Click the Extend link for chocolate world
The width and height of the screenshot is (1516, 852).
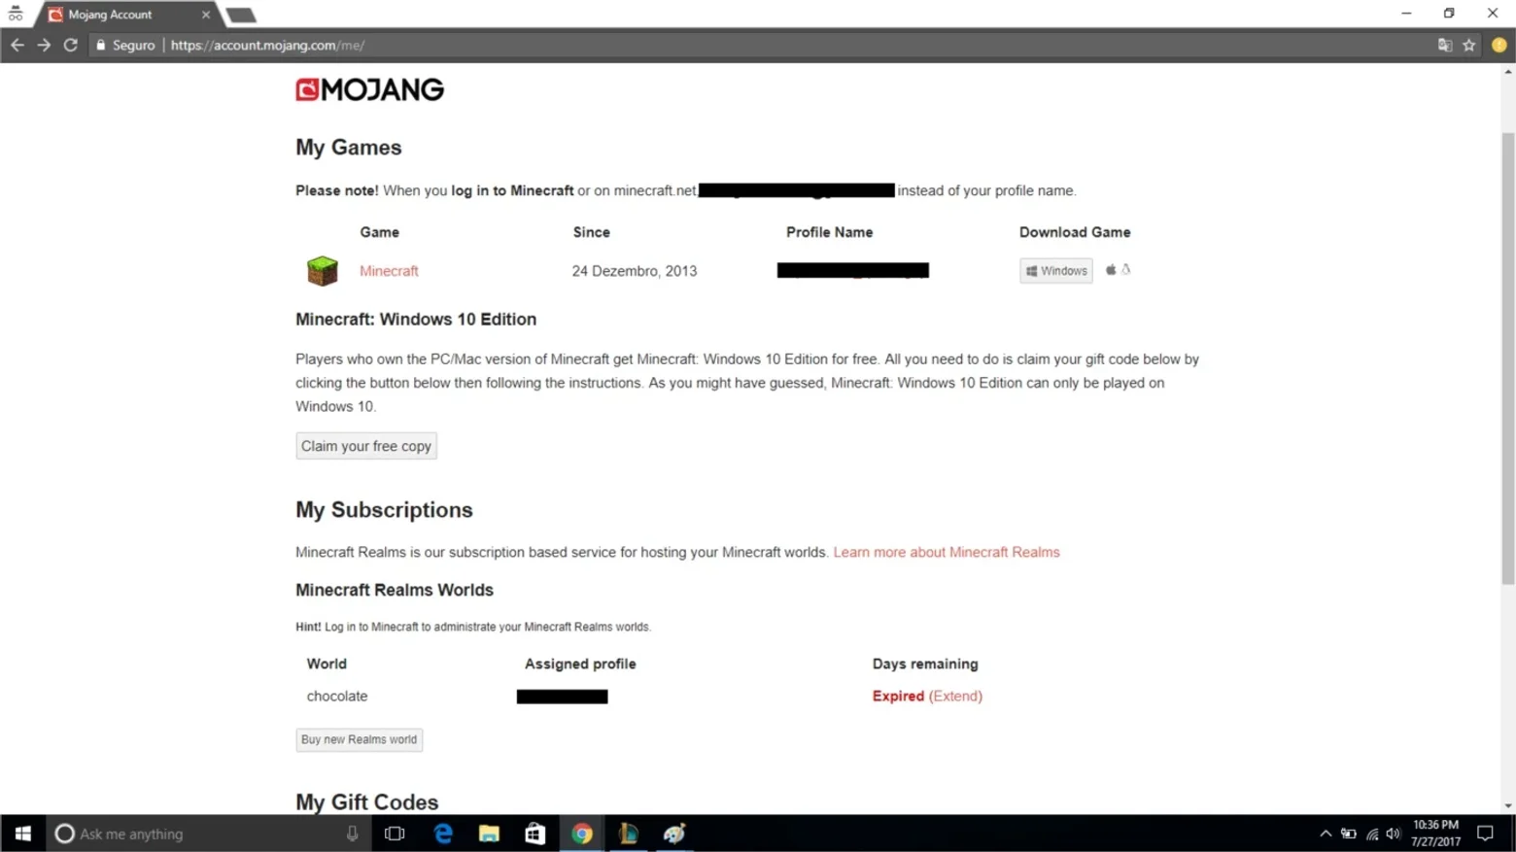[x=955, y=696]
